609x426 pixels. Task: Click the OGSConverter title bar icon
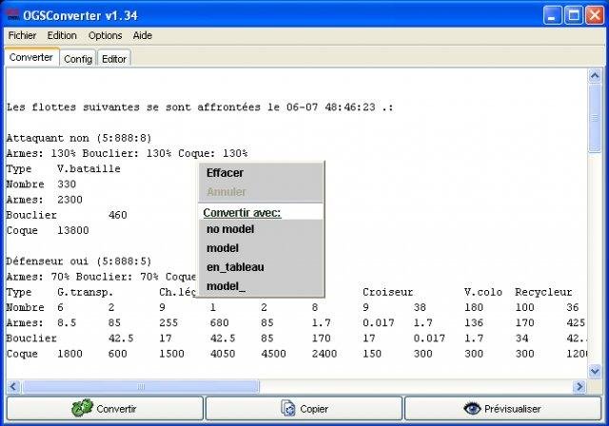[x=12, y=15]
